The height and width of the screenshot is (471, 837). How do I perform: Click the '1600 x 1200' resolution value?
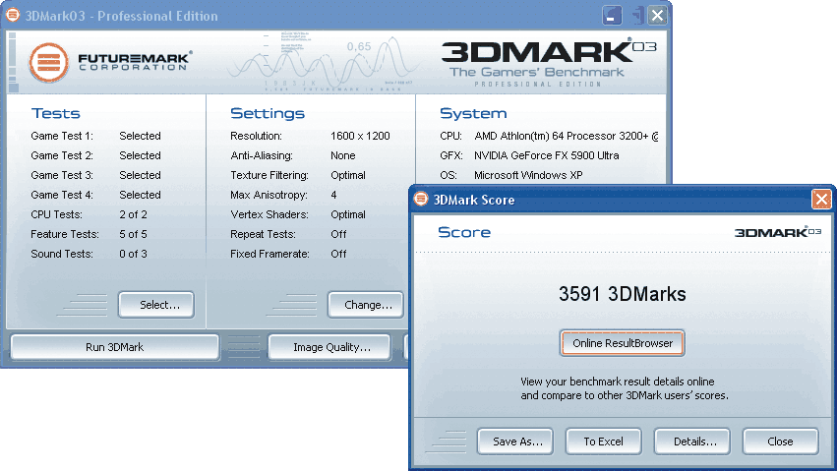[x=360, y=136]
